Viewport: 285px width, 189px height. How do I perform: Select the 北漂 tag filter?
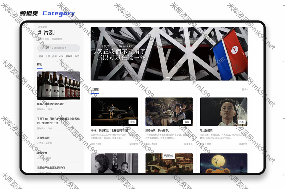48,57
